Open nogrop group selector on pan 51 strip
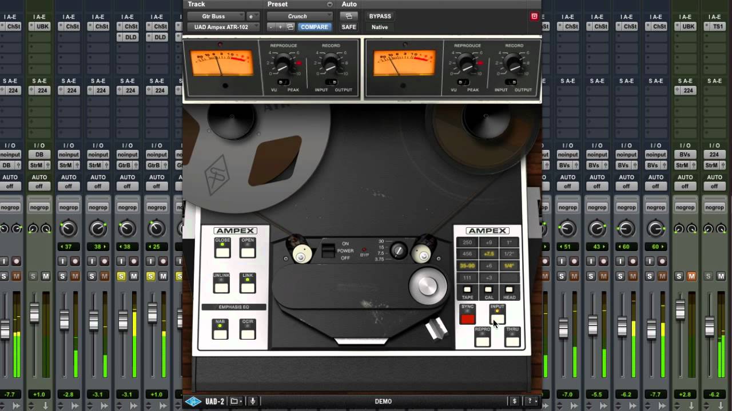The height and width of the screenshot is (411, 732). [x=567, y=207]
